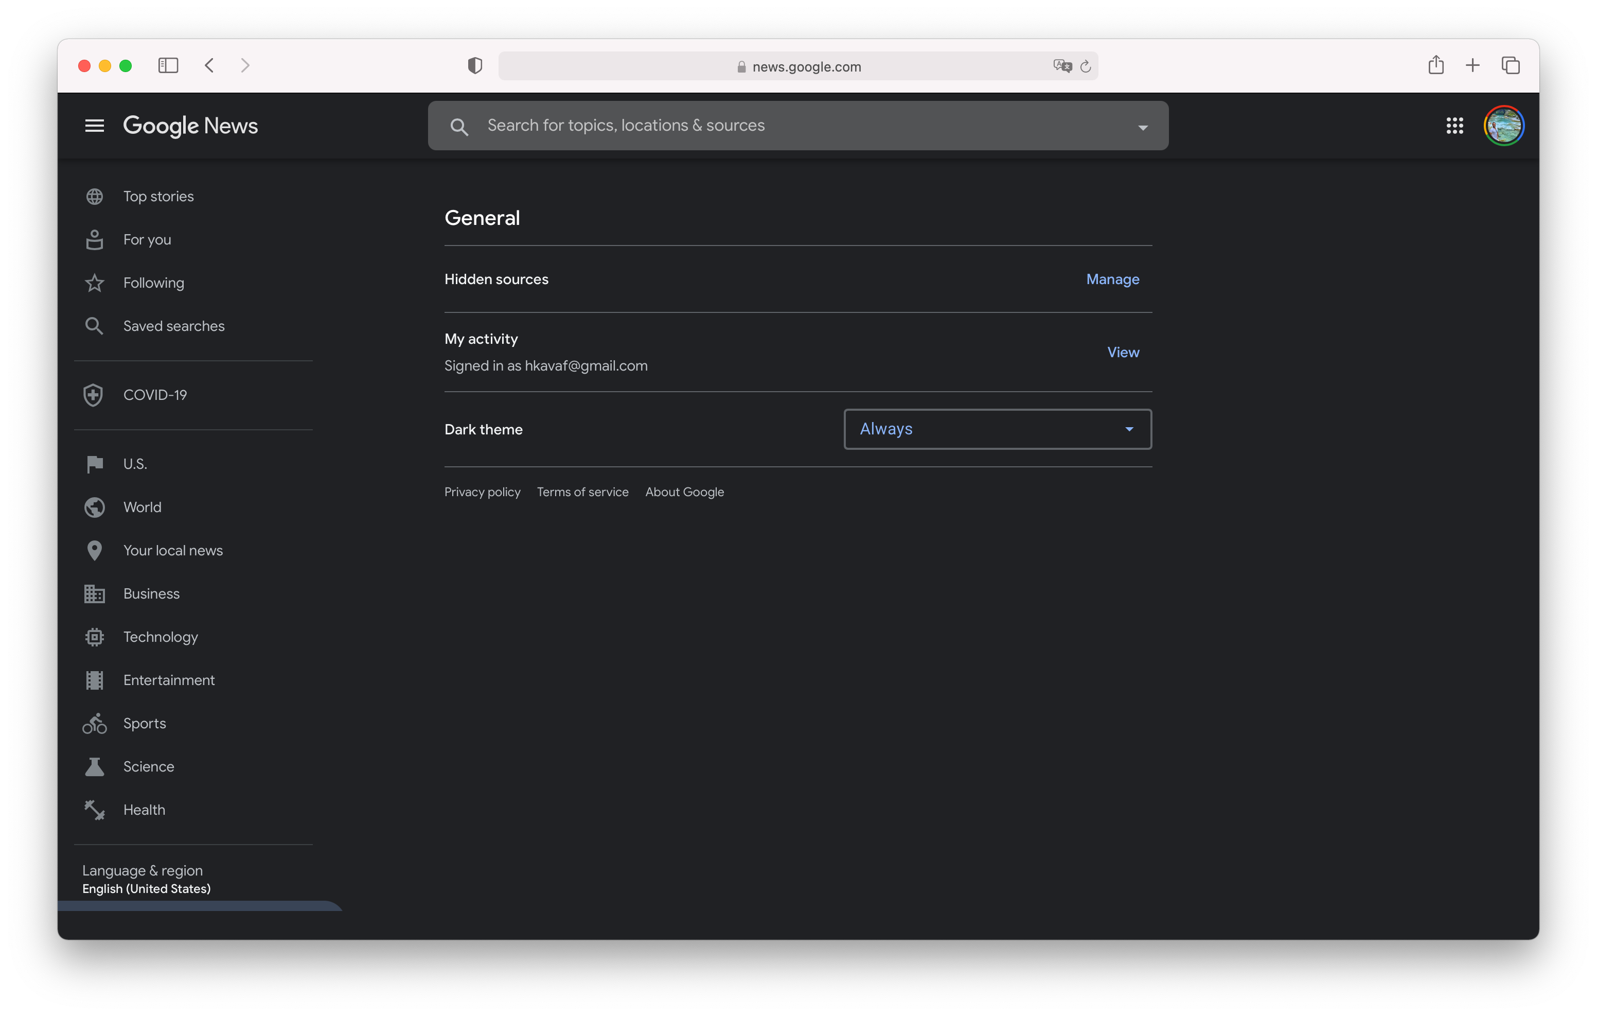Click Manage next to Hidden sources
Viewport: 1597px width, 1016px height.
click(x=1112, y=279)
